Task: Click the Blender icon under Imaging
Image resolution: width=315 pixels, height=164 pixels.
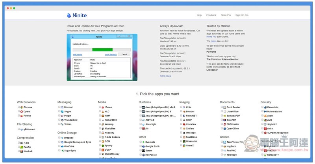Action: point(184,111)
